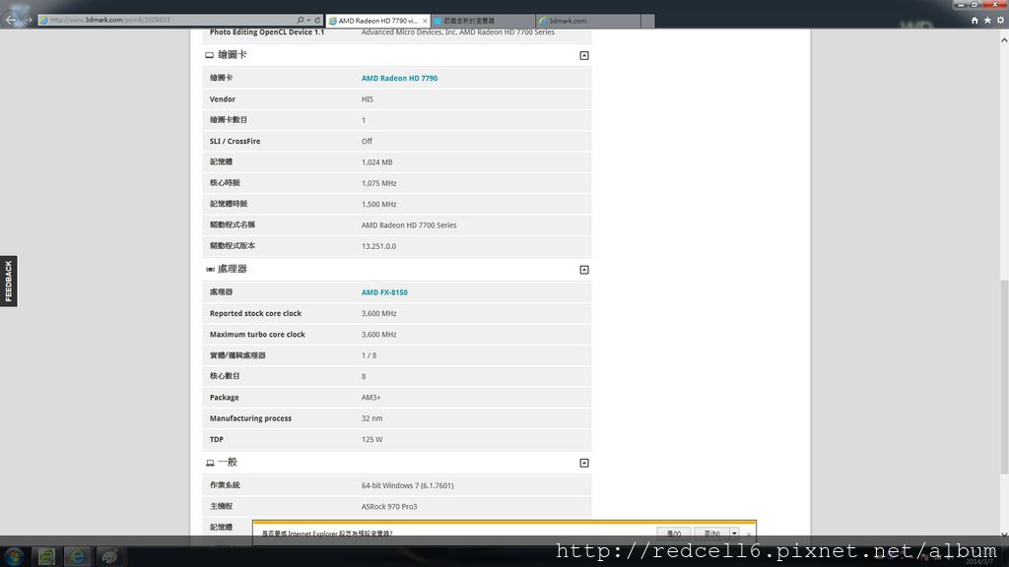Open the green application icon on the taskbar
The height and width of the screenshot is (567, 1009).
(45, 556)
